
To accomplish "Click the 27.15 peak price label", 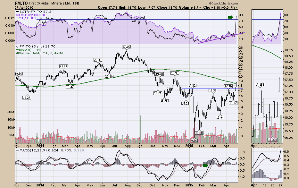I will [x=126, y=47].
